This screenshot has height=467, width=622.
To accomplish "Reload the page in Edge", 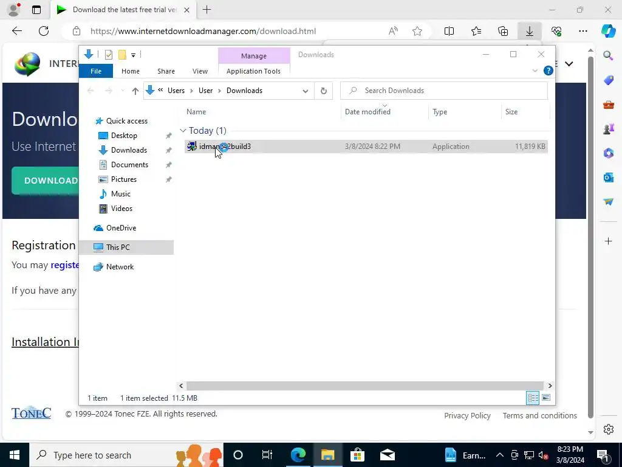I will tap(44, 31).
